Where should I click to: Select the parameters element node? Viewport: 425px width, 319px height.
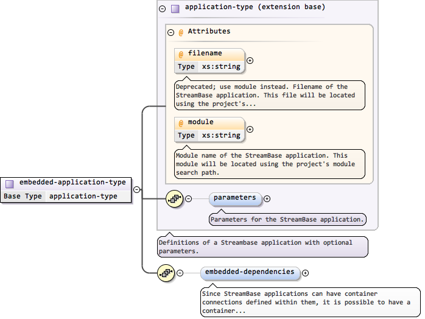[x=235, y=198]
